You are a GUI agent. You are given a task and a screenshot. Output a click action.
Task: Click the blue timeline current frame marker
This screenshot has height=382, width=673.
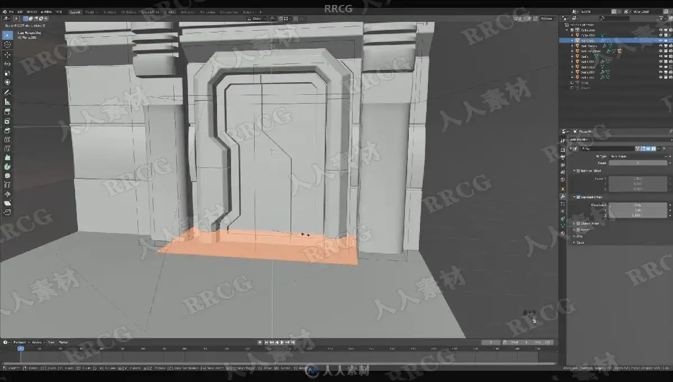21,348
